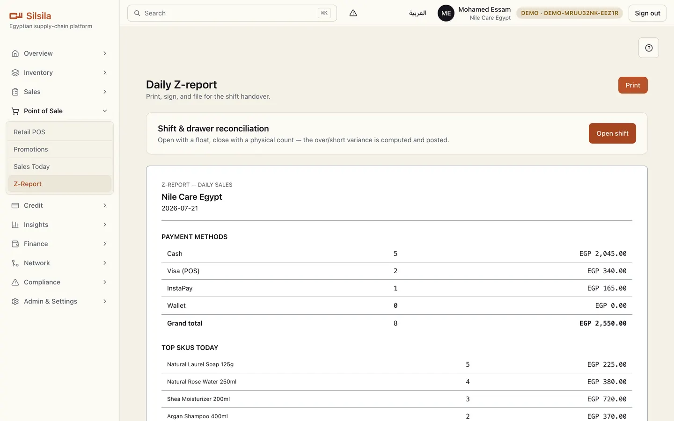
Task: Click the Network nodes icon
Action: [15, 263]
